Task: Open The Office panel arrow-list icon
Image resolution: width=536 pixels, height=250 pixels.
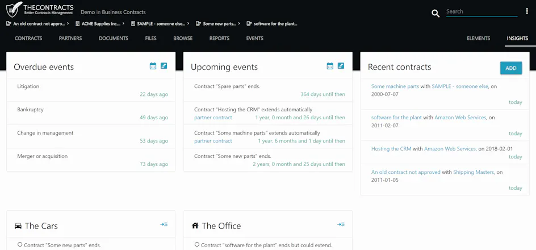Action: (341, 224)
